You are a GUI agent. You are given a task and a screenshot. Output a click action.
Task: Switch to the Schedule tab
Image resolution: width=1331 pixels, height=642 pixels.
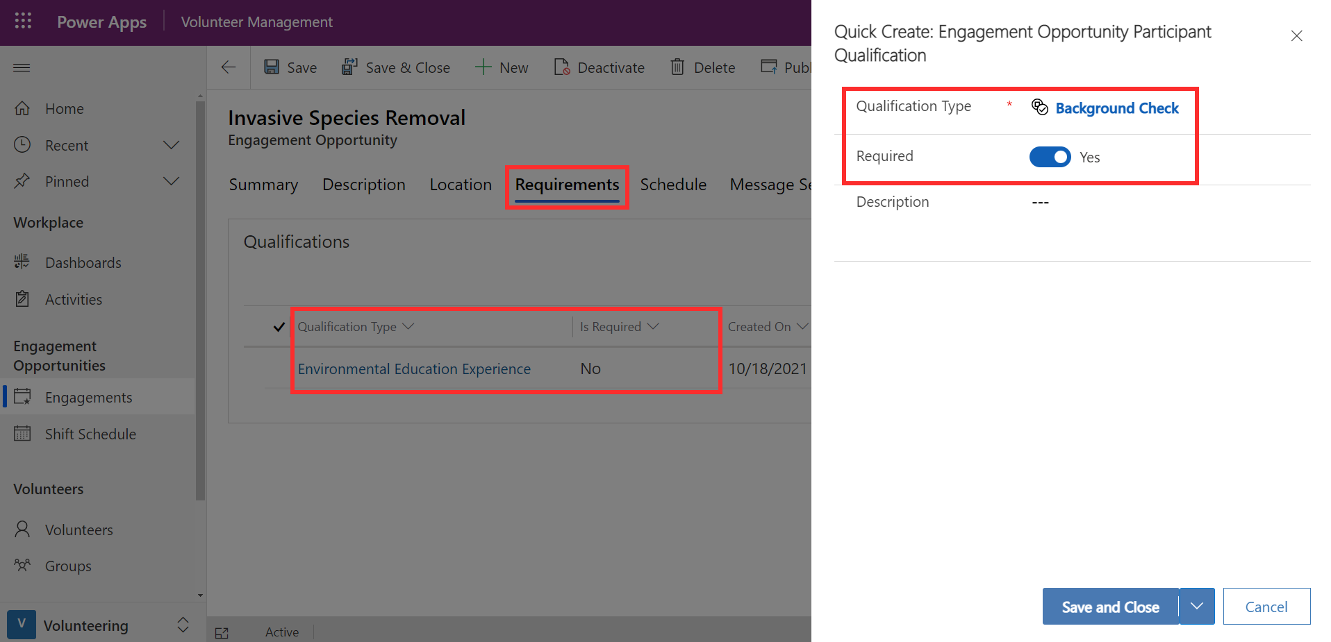click(673, 185)
